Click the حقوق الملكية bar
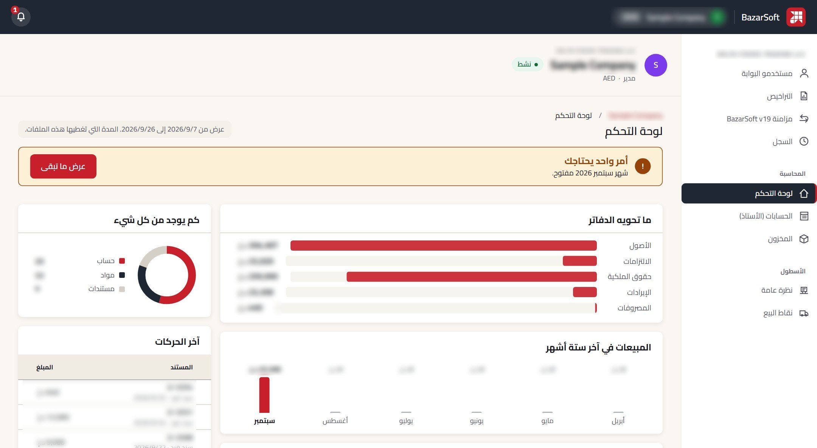 (x=472, y=277)
